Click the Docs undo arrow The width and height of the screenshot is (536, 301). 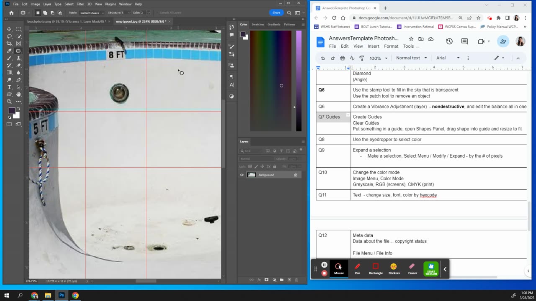click(x=322, y=58)
